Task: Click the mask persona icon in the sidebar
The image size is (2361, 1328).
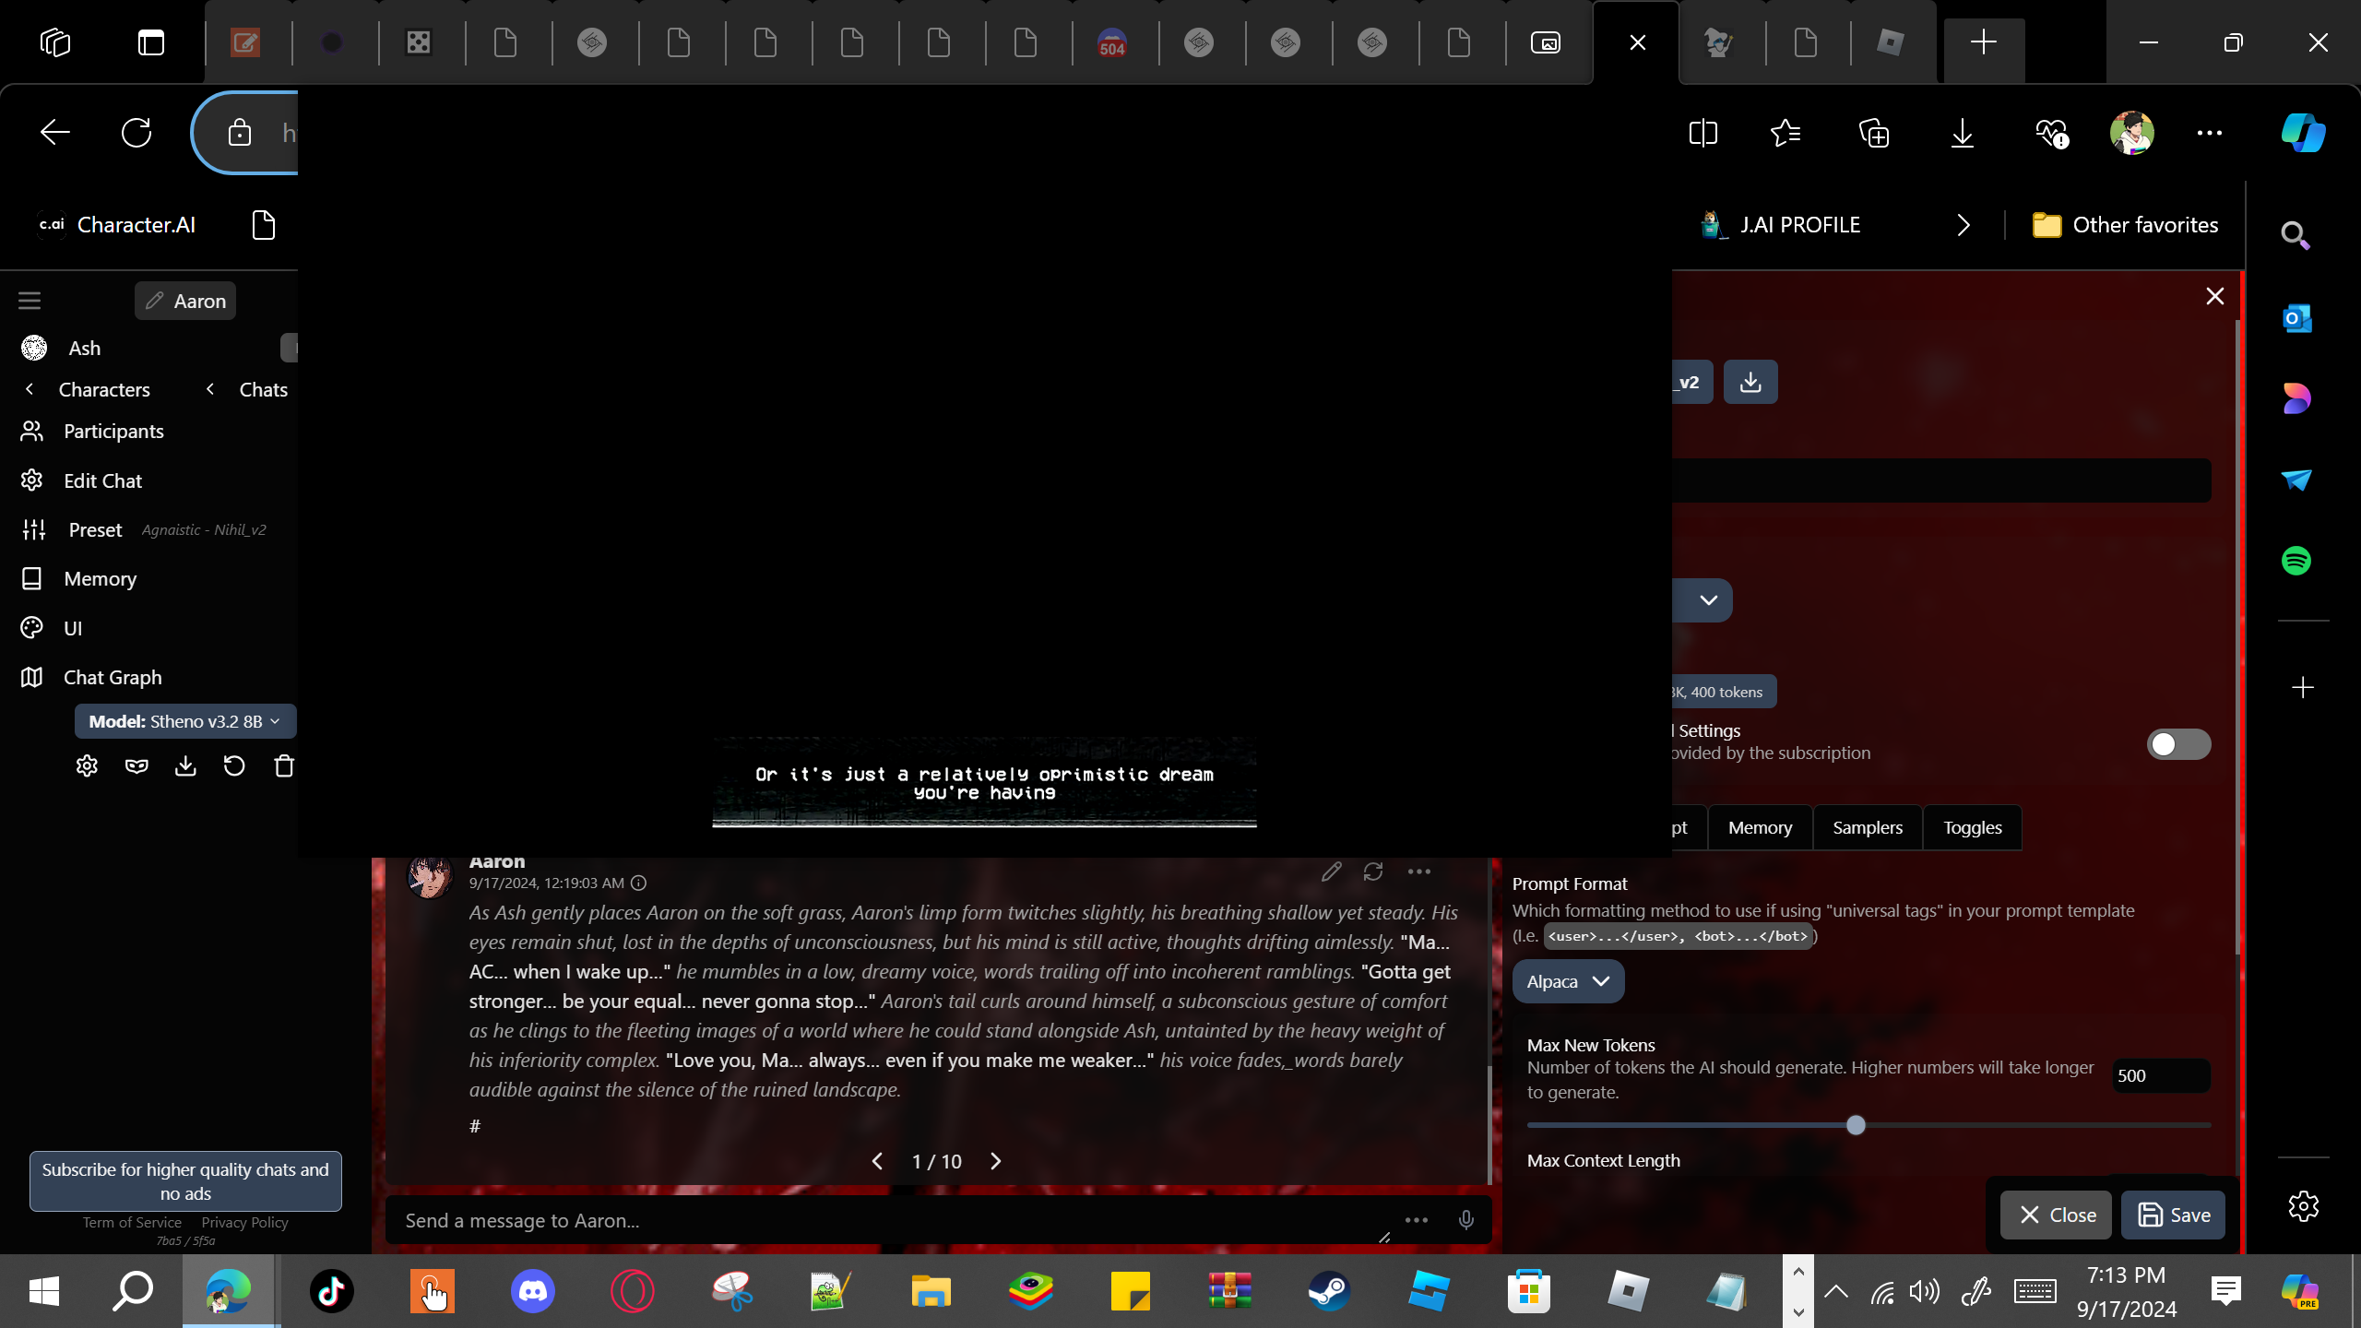Action: point(136,765)
